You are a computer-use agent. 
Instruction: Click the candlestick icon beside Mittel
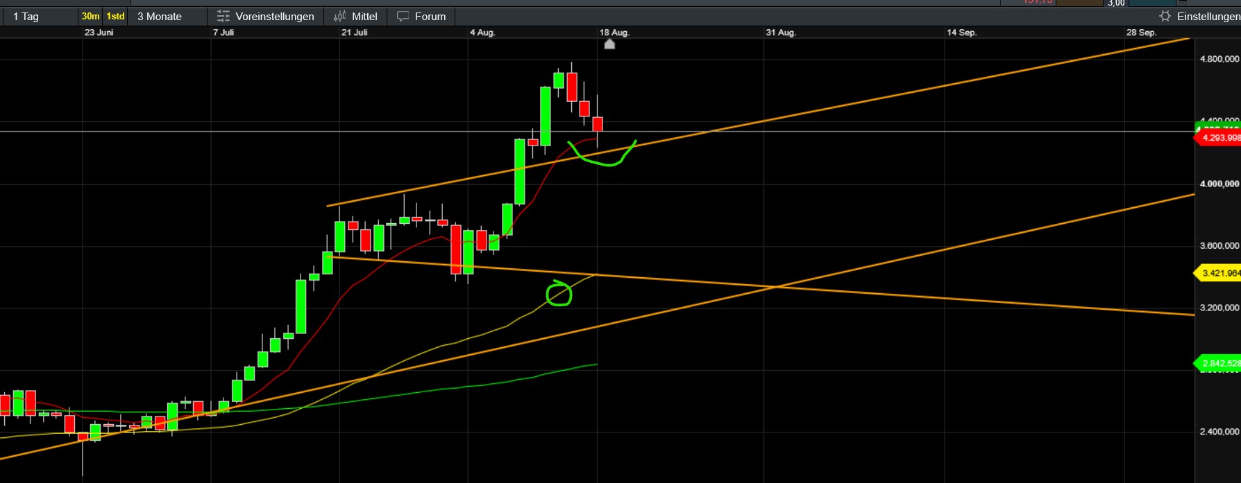coord(339,16)
